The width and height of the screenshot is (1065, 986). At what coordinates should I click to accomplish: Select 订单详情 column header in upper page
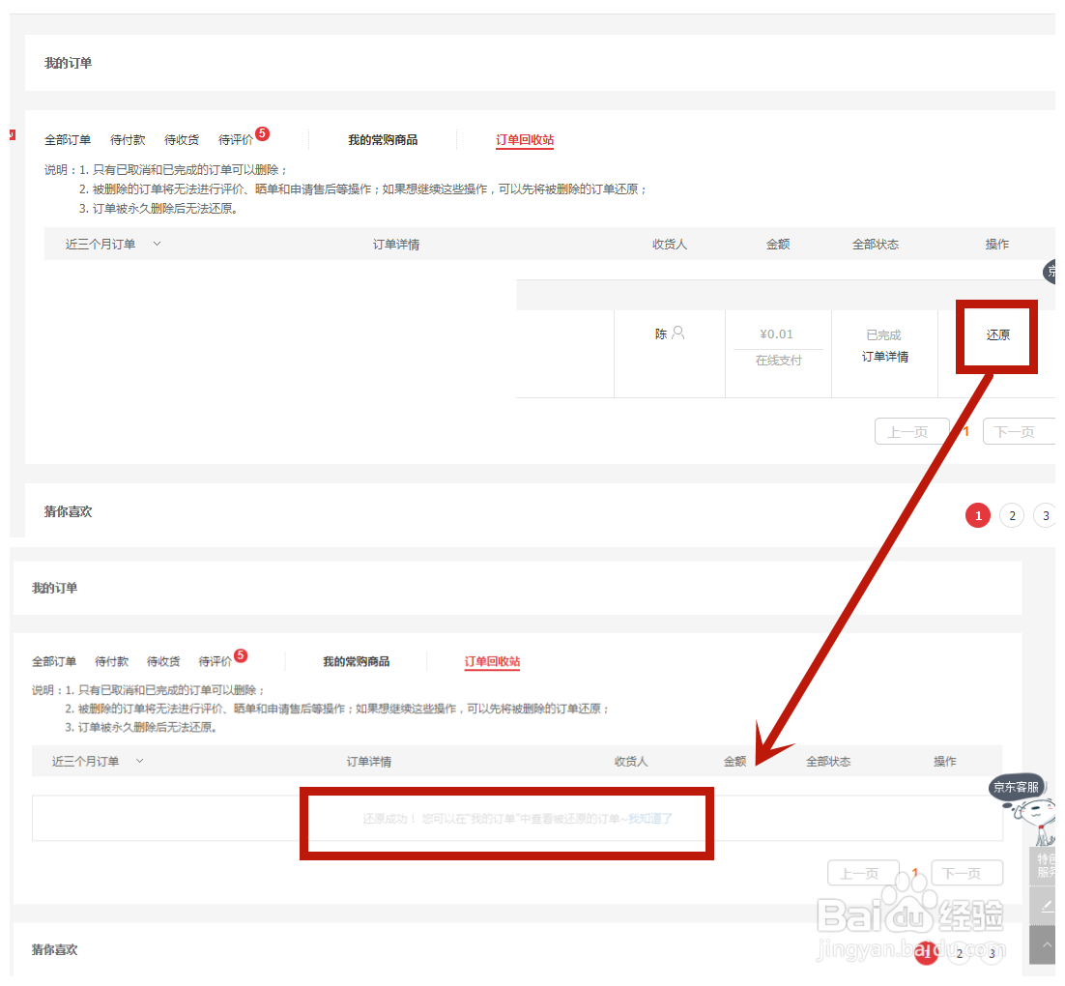click(396, 244)
